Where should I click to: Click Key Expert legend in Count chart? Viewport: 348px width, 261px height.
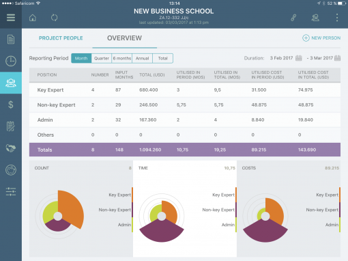pos(119,195)
